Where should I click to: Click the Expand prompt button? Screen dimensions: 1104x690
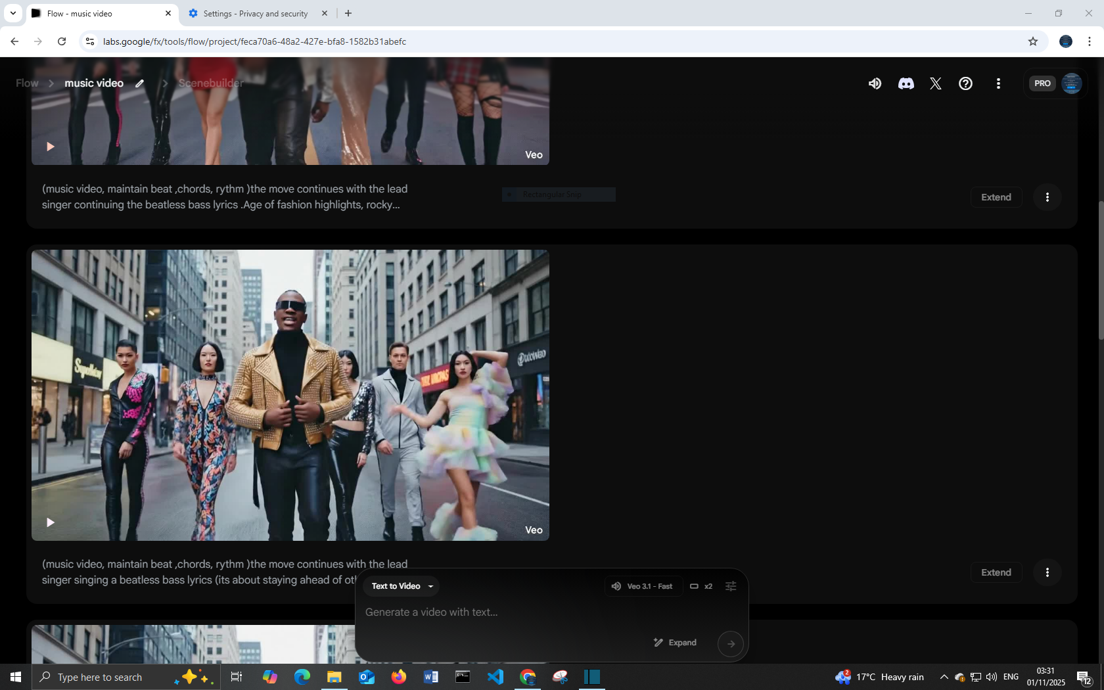(x=675, y=643)
